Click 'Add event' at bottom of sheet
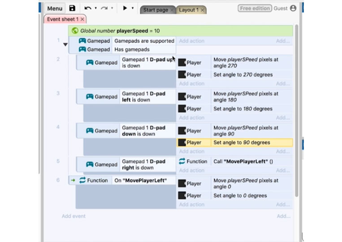 (74, 216)
